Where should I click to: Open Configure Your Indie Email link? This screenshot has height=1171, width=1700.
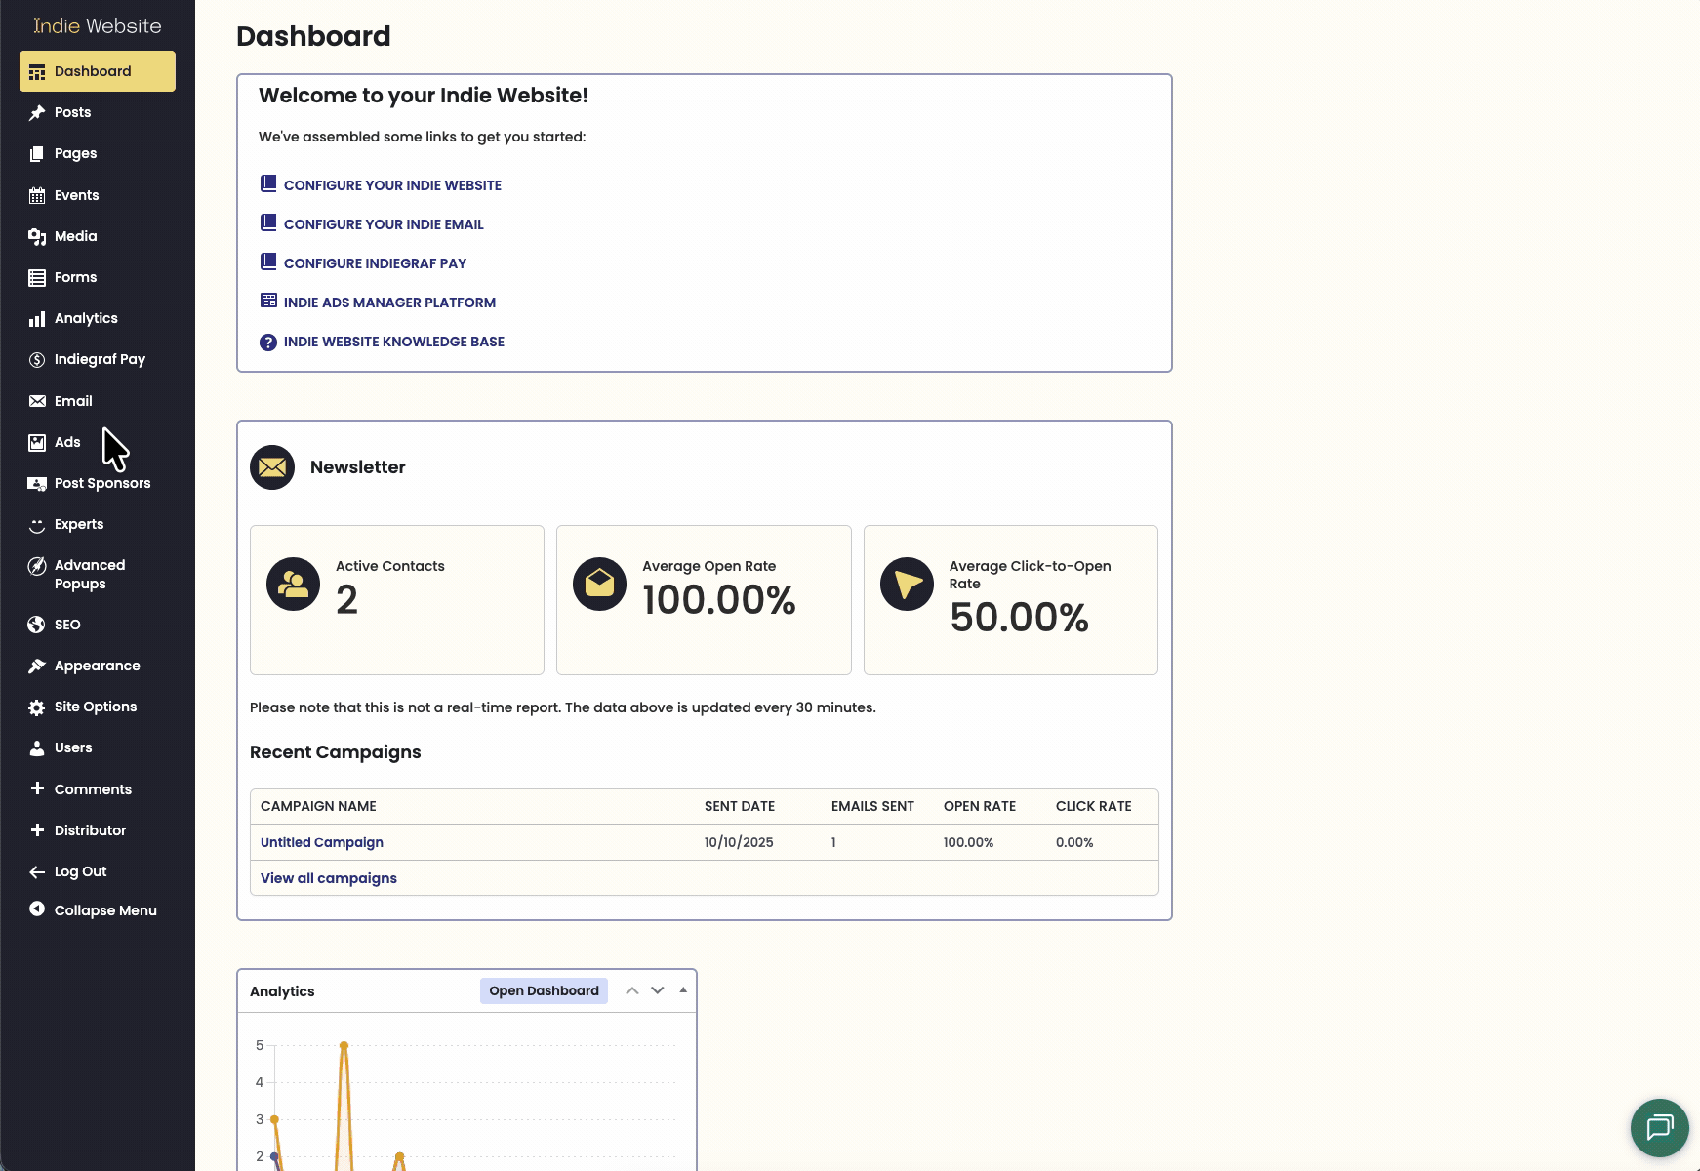click(x=383, y=224)
